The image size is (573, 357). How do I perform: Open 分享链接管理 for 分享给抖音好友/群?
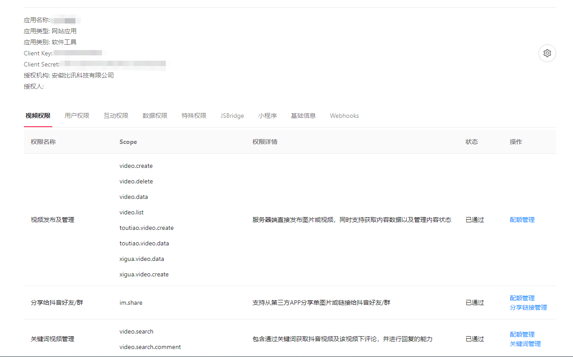click(x=529, y=307)
